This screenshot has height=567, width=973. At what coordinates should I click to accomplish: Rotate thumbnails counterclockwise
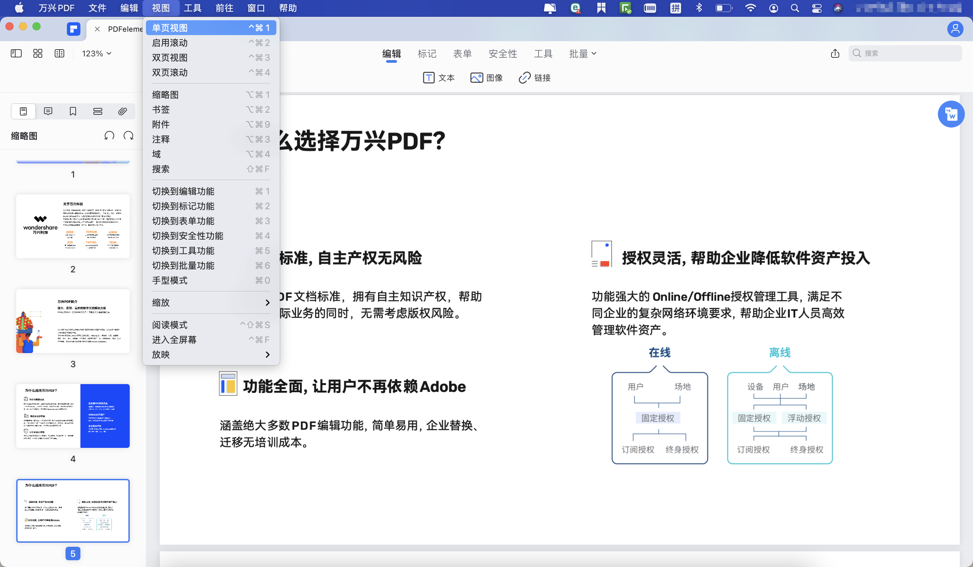pos(109,136)
